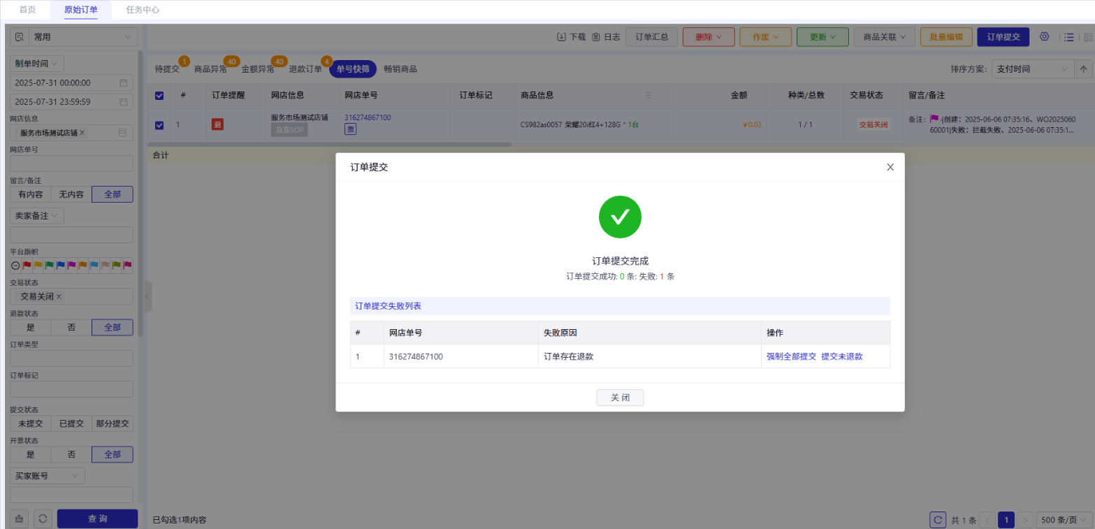Switch to the 原始订单 tab

[x=81, y=10]
